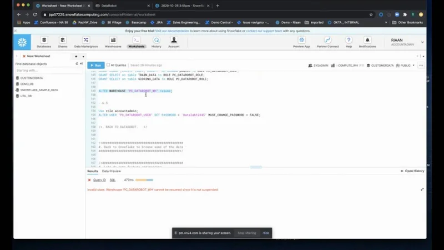444x250 pixels.
Task: Open History from the results pane
Action: tap(412, 171)
